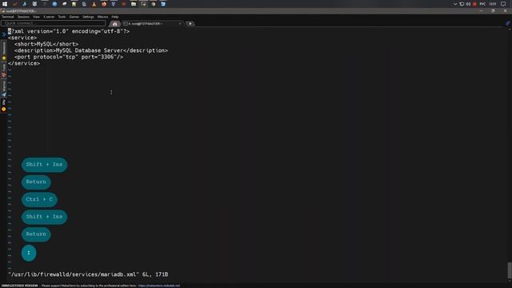
Task: Open the Help menu
Action: coord(115,17)
